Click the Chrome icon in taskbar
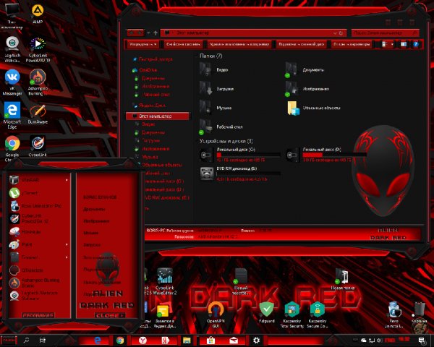The image size is (434, 347). pos(120,340)
